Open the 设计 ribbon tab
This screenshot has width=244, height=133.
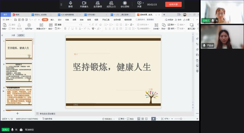60,20
